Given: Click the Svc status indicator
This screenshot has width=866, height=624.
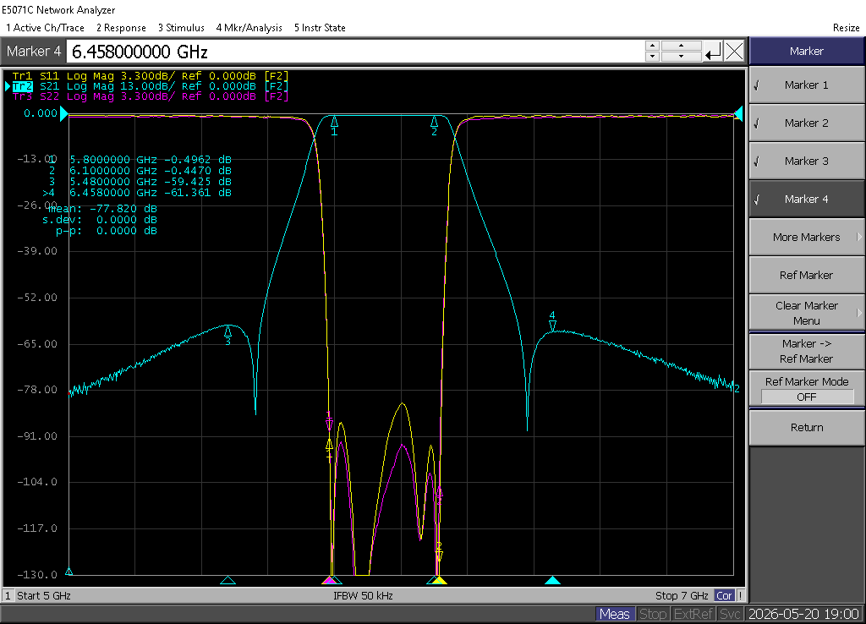Looking at the screenshot, I should point(730,614).
